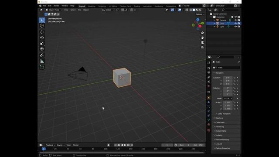Open the Object properties tab

click(209, 98)
